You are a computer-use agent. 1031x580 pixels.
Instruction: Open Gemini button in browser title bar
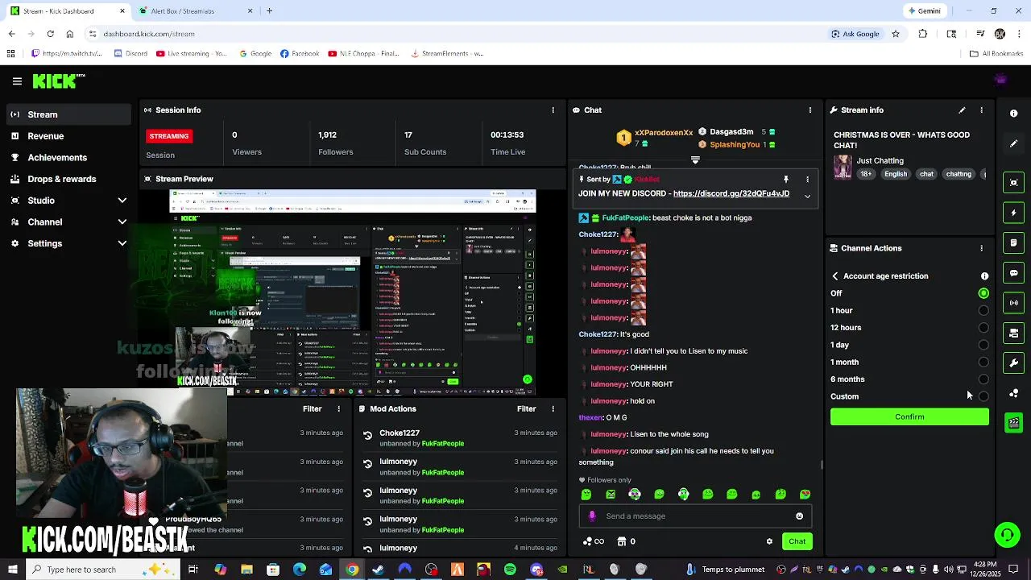924,11
